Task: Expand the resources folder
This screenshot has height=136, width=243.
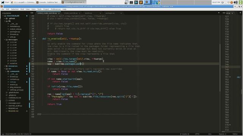Action: pos(5,66)
